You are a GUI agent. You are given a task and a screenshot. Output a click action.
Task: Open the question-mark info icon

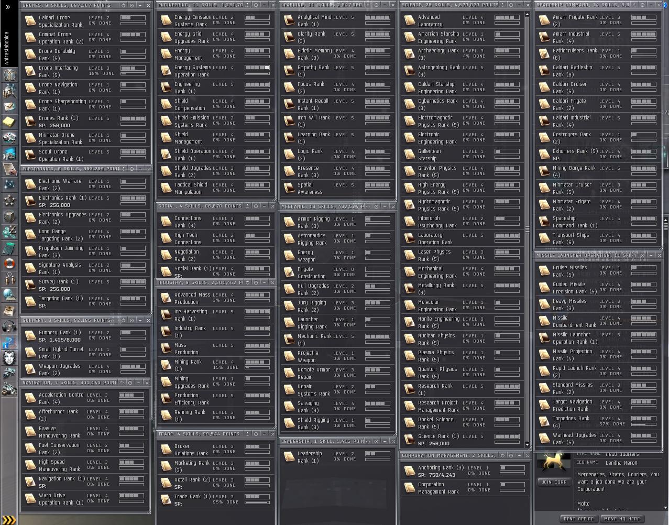tap(9, 342)
